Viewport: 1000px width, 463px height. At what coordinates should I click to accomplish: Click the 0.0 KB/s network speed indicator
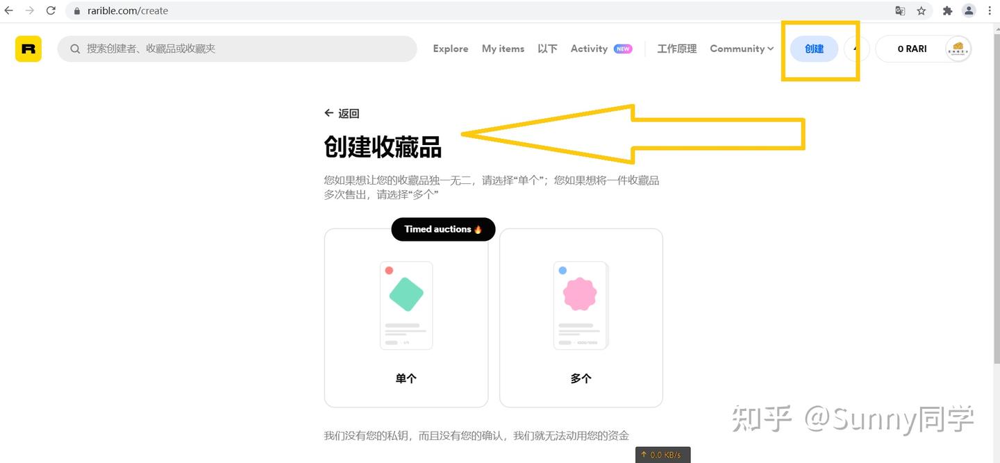pos(662,455)
